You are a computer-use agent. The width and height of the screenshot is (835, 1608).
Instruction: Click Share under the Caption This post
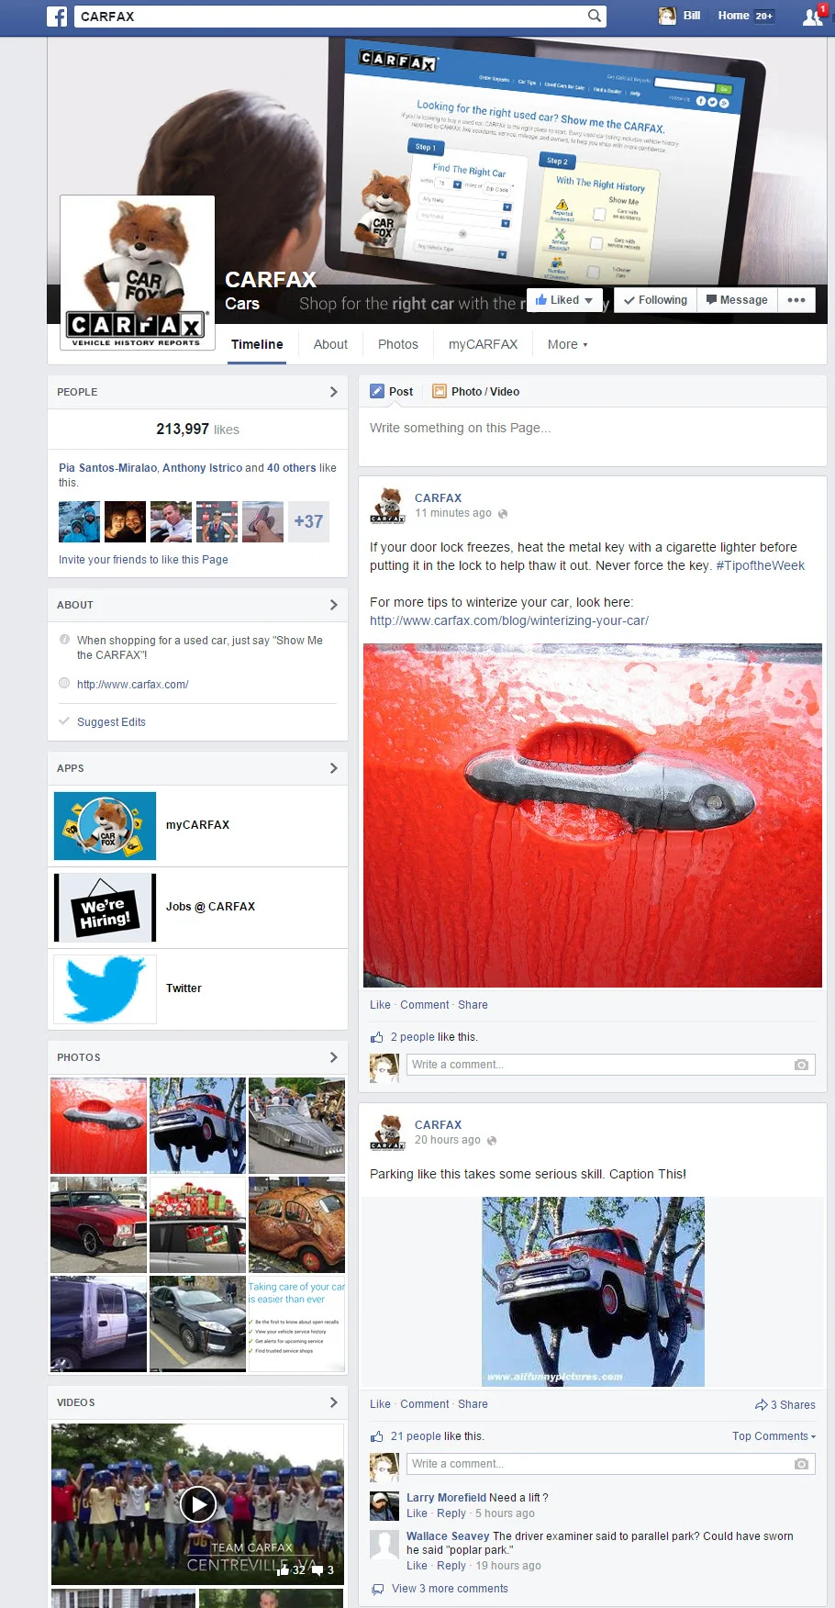tap(473, 1404)
